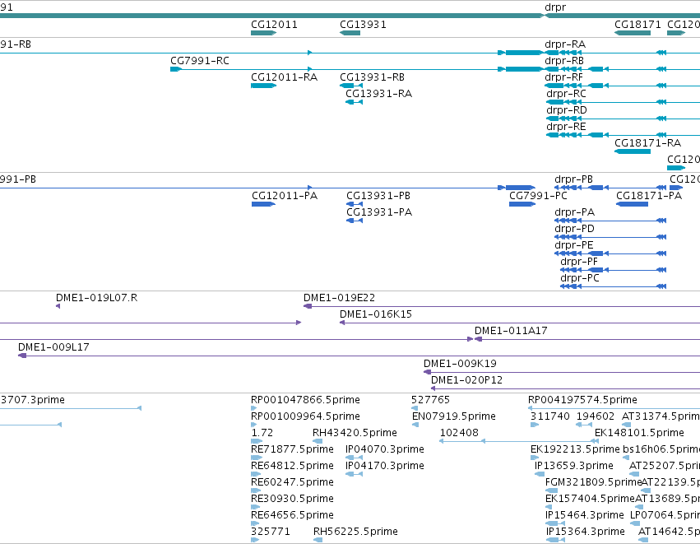The height and width of the screenshot is (544, 700).
Task: Click the drpr-RA transcript label
Action: [x=565, y=44]
